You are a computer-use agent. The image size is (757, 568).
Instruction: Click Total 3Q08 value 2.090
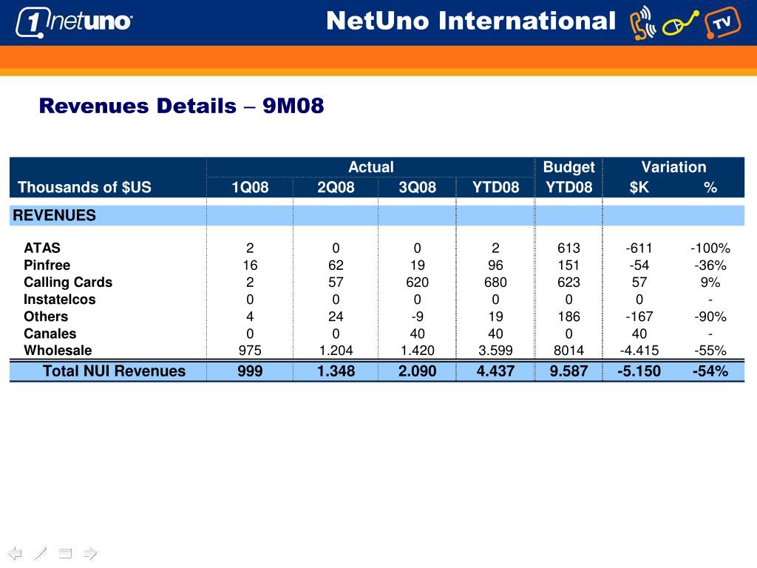point(417,371)
